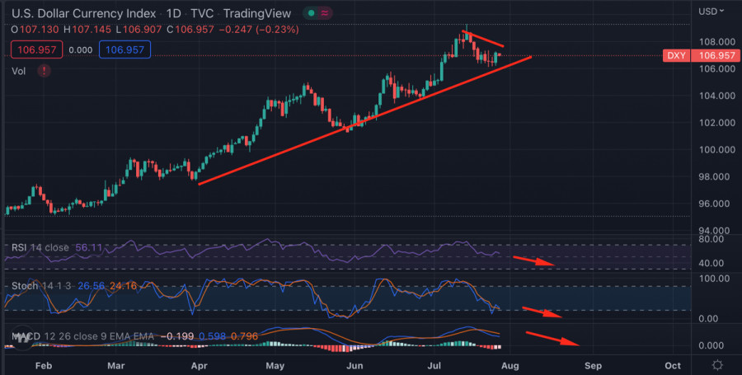Click the Stoch 100.00 scale label
This screenshot has height=375, width=742.
(x=715, y=279)
